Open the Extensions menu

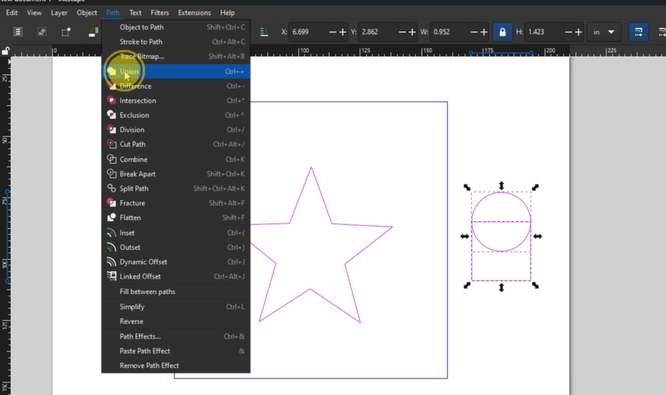[x=194, y=13]
